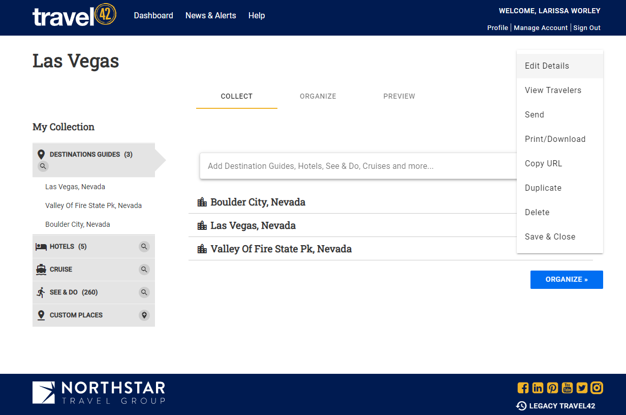Click the Pinterest icon in footer
626x415 pixels.
point(552,388)
